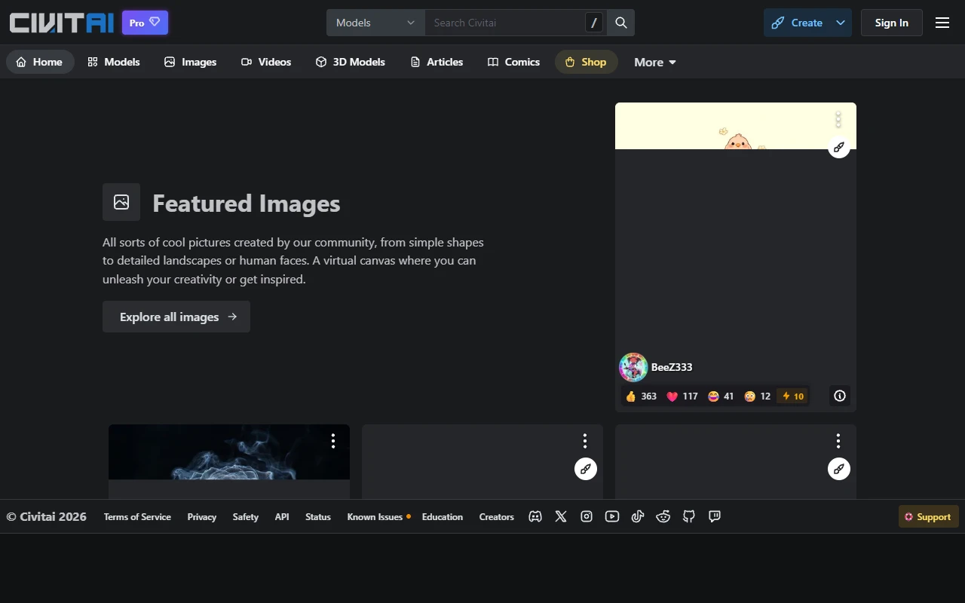Click the Support button in footer
Viewport: 965px width, 603px height.
(x=929, y=516)
